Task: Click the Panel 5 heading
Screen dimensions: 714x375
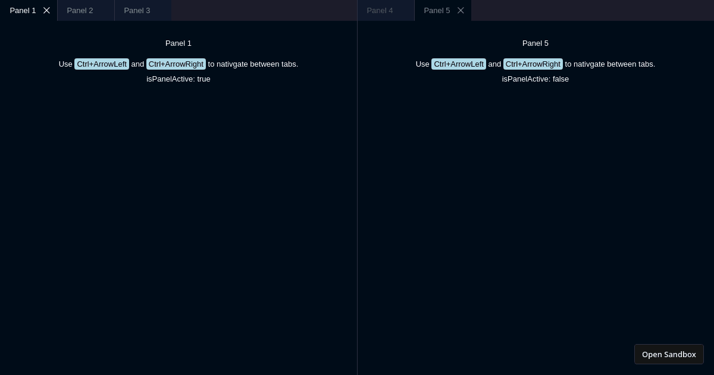Action: point(535,43)
